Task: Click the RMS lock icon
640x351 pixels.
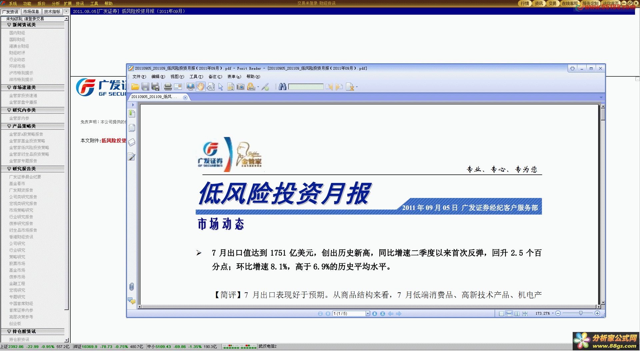Action: [x=251, y=87]
